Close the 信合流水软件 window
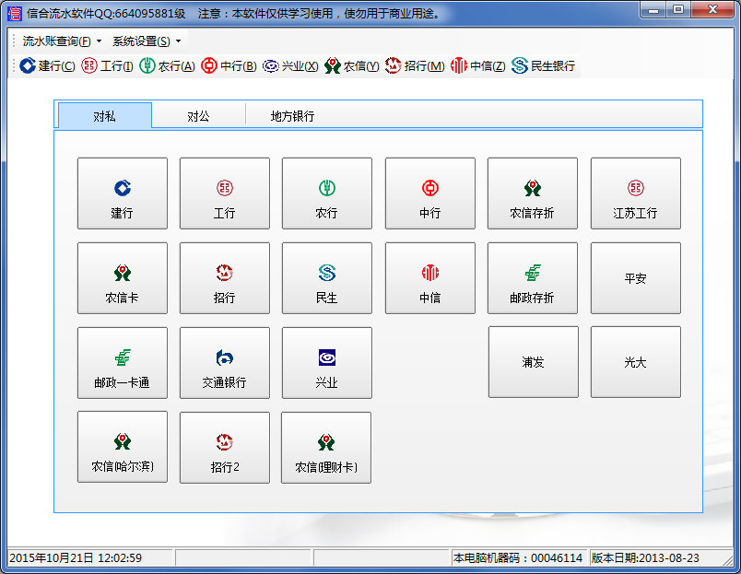Viewport: 741px width, 574px height. pos(712,10)
